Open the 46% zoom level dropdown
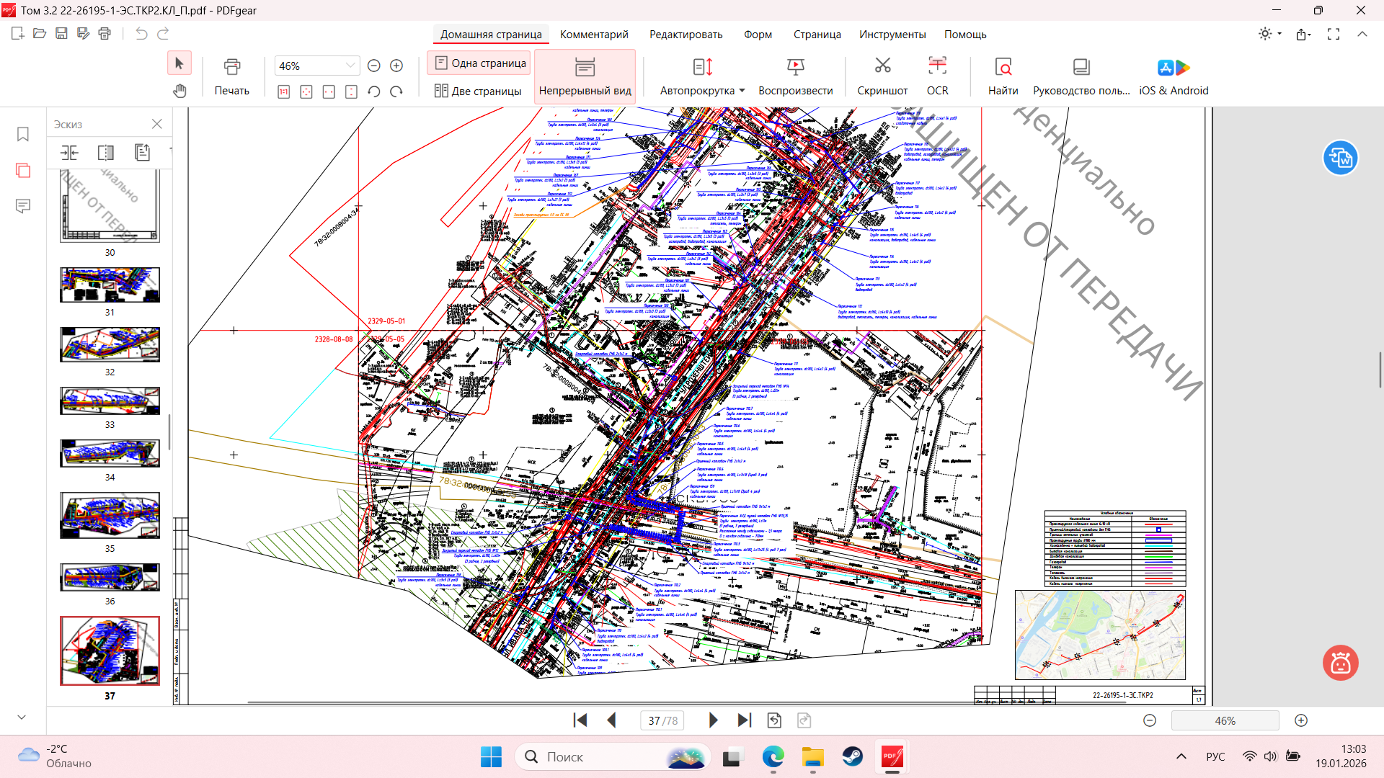The width and height of the screenshot is (1384, 778). pyautogui.click(x=350, y=66)
